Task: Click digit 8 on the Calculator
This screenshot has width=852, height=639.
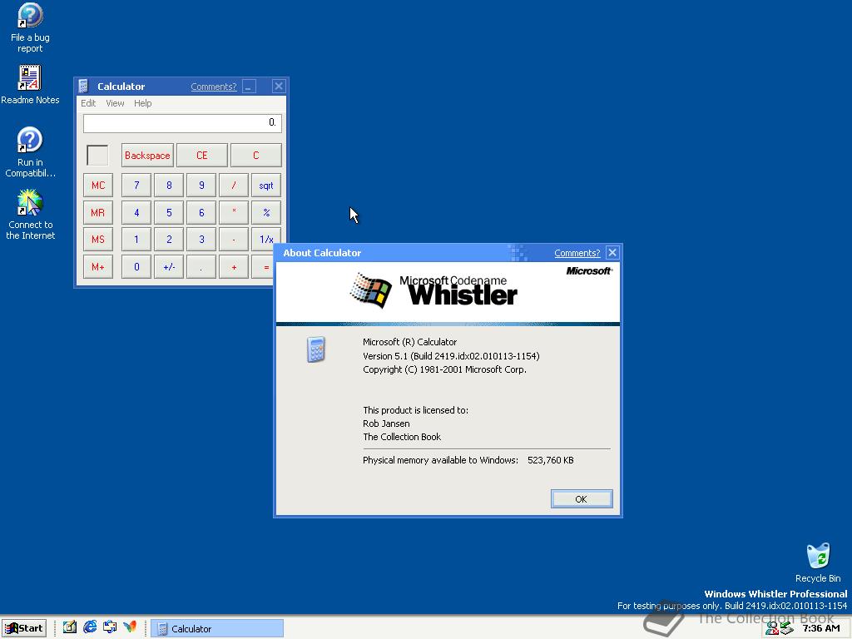Action: point(169,186)
